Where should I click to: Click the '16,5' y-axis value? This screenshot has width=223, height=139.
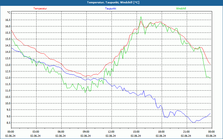point(8,20)
